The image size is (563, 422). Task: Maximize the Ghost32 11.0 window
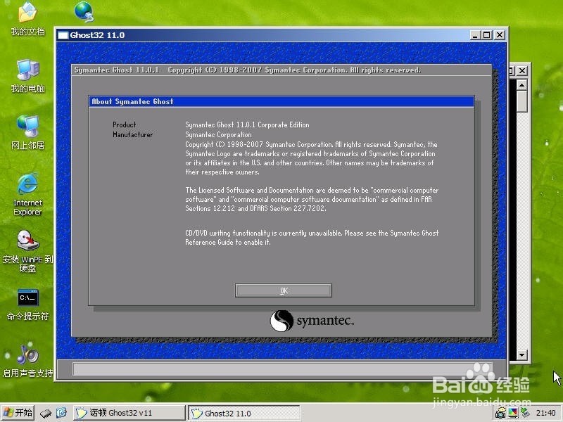tap(487, 35)
